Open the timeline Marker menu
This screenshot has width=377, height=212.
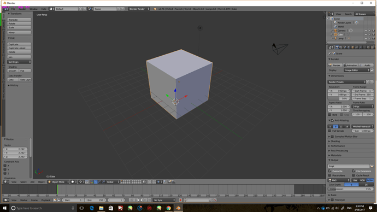click(24, 200)
